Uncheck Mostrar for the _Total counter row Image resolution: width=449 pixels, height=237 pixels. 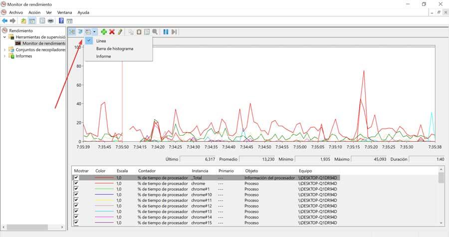[76, 178]
